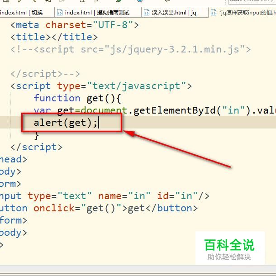The height and width of the screenshot is (276, 276).
Task: Click the "text/javascript" string value
Action: [x=136, y=86]
